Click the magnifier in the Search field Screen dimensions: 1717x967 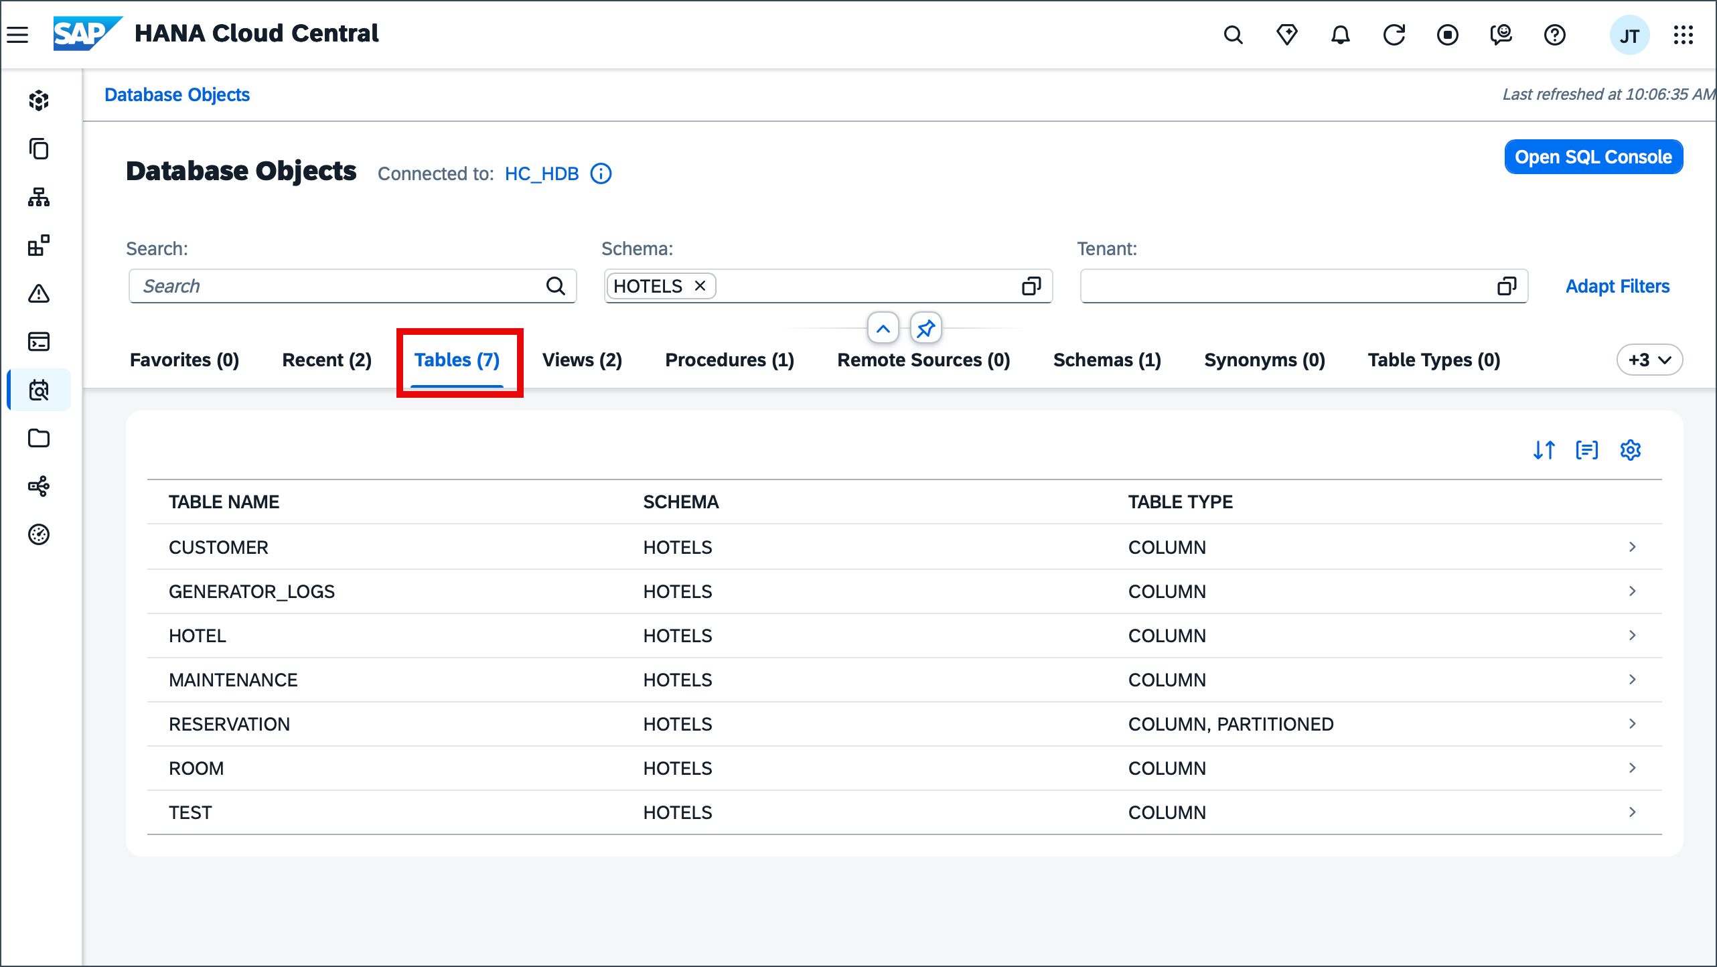pyautogui.click(x=555, y=286)
